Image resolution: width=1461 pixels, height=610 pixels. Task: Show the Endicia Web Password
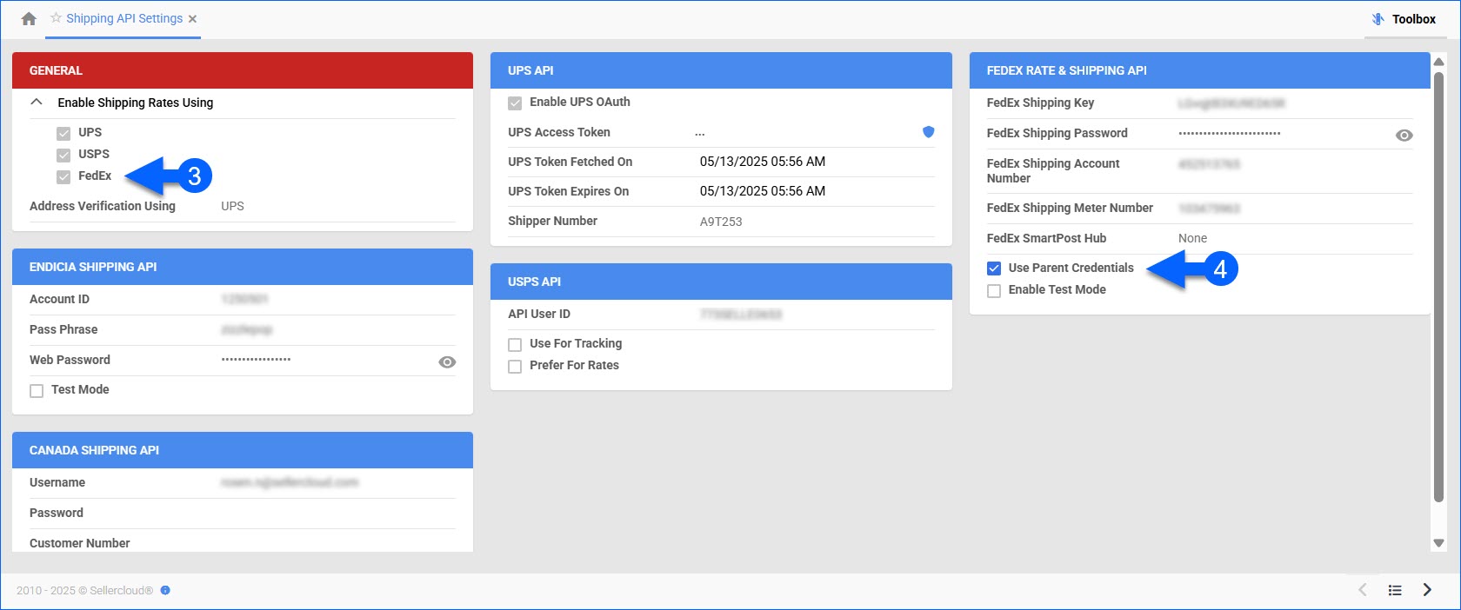pos(447,361)
